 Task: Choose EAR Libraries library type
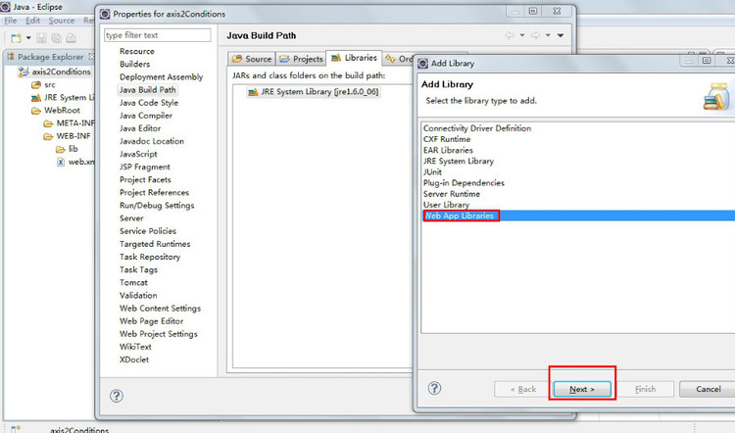click(x=448, y=151)
